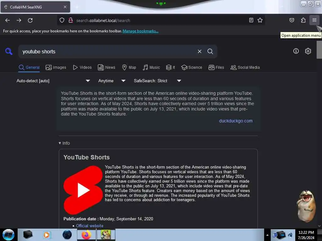Open the Auto-detect language dropdown
The image size is (322, 241).
coord(53,81)
